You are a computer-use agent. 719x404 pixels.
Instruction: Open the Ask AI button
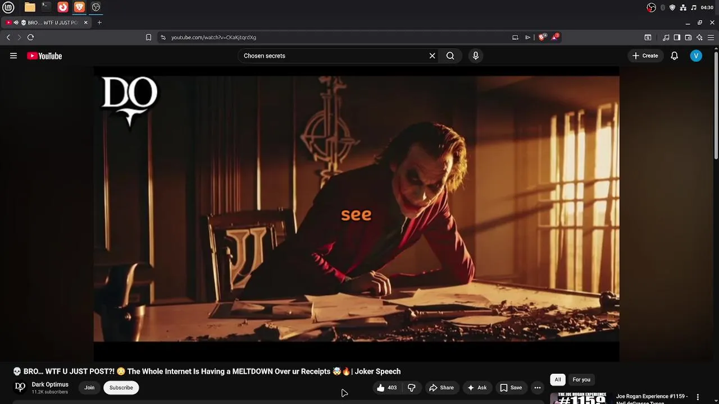pos(476,388)
